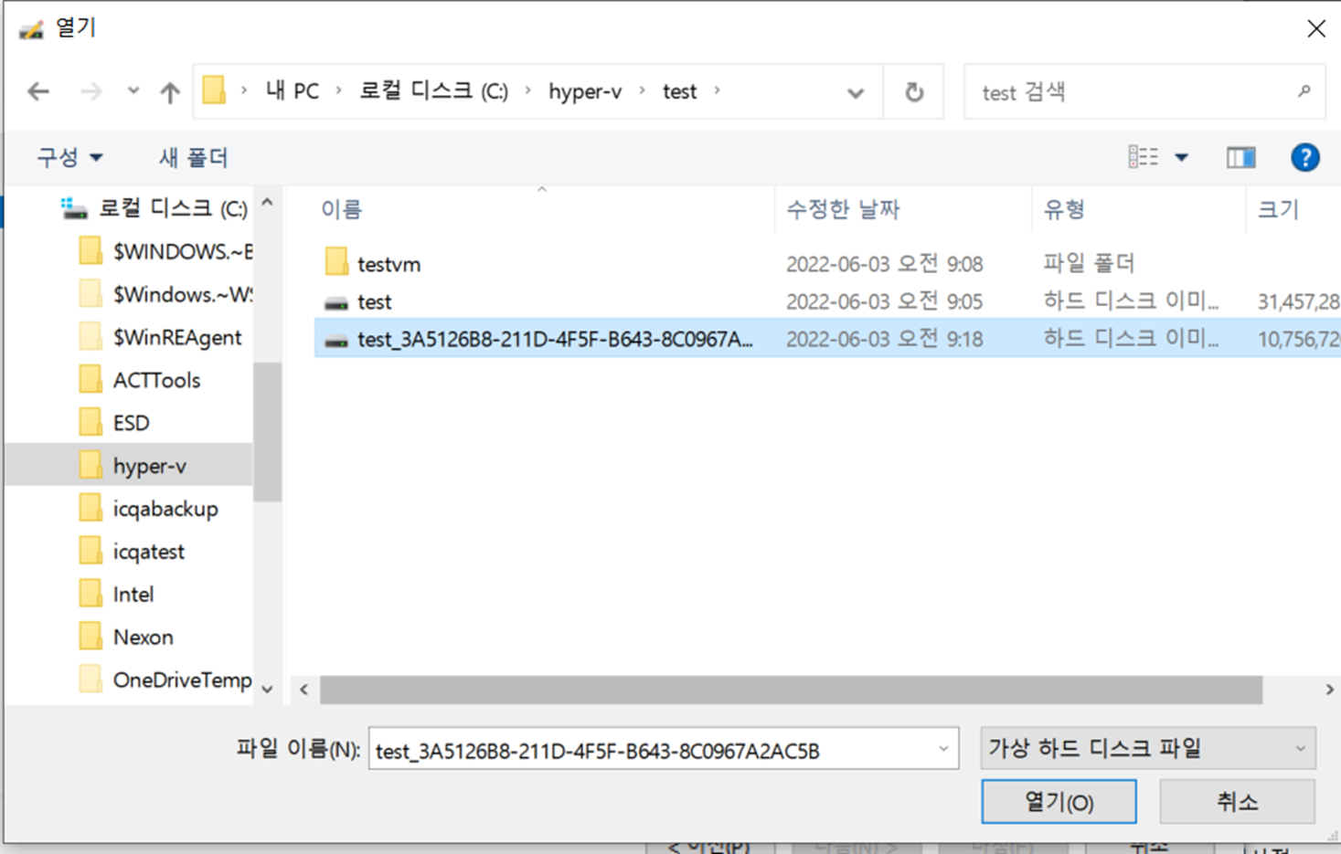Click test breadcrumb in address bar

679,91
